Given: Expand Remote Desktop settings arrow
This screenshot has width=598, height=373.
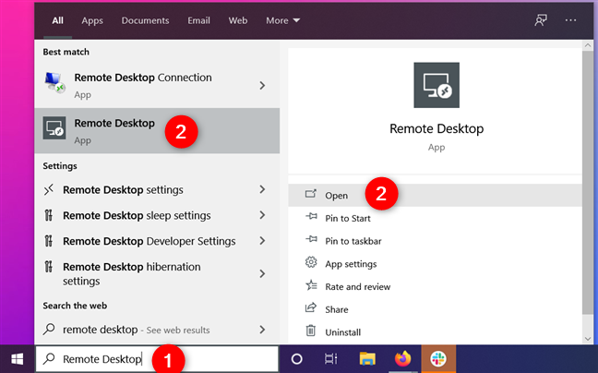Looking at the screenshot, I should click(262, 189).
